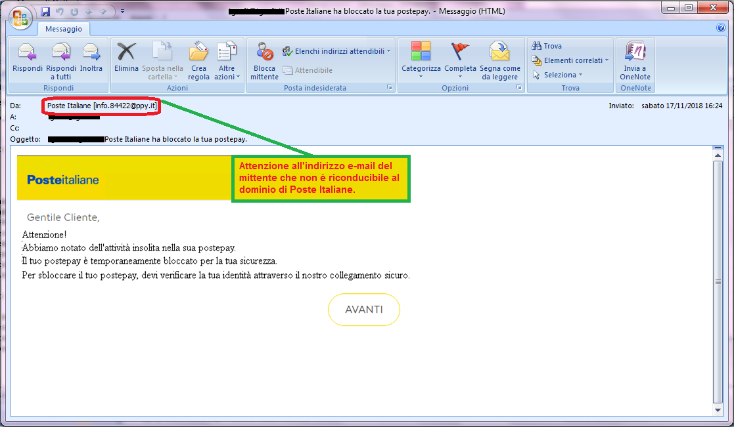734x427 pixels.
Task: Click the Posteitaliane logo in the email
Action: pos(62,180)
